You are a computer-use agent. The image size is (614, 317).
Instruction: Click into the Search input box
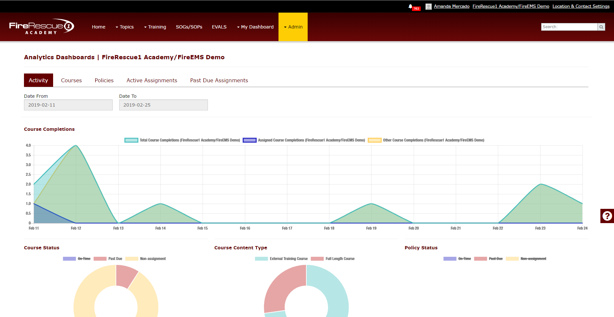(569, 27)
